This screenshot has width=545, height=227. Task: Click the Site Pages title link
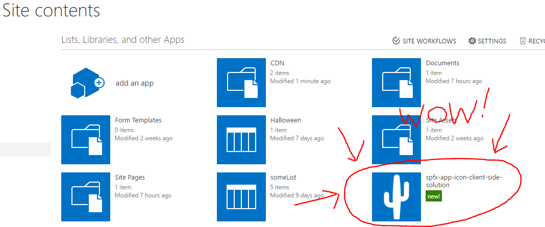(x=130, y=178)
